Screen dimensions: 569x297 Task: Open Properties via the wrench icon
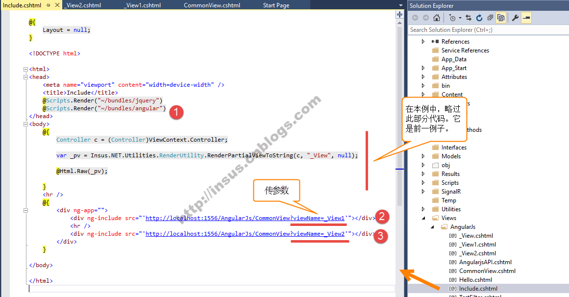(515, 18)
